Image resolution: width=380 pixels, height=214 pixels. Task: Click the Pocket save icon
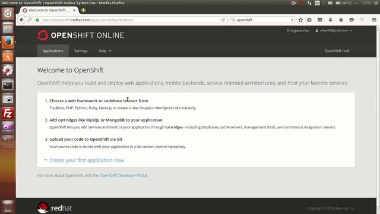tap(320, 20)
